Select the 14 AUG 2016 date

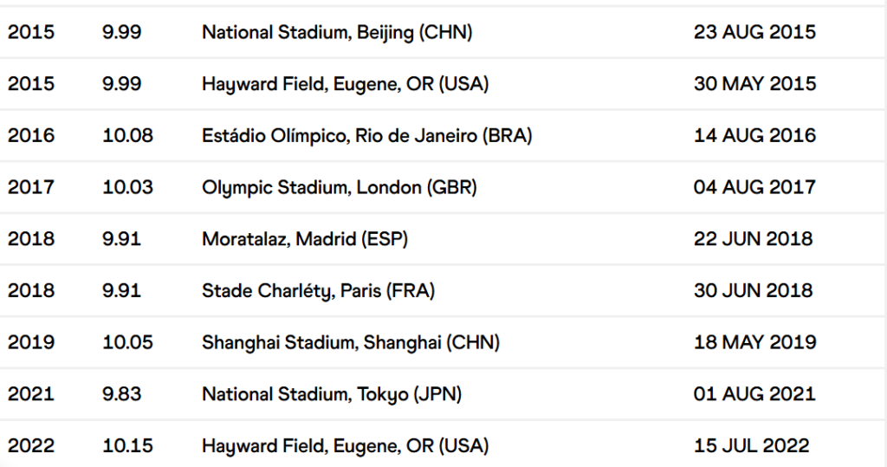coord(754,135)
